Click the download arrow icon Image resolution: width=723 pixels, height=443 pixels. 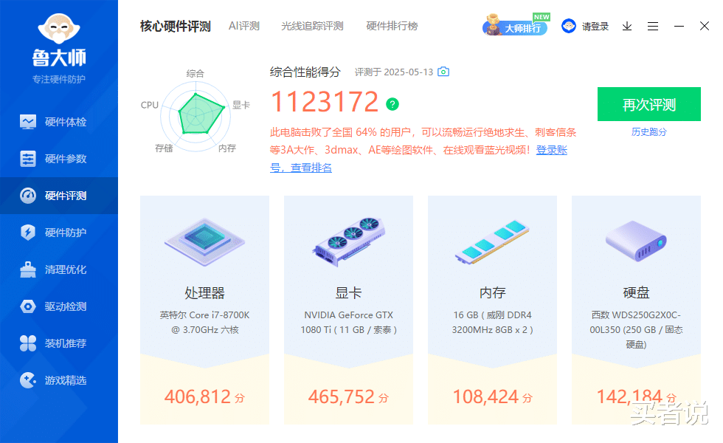point(627,27)
